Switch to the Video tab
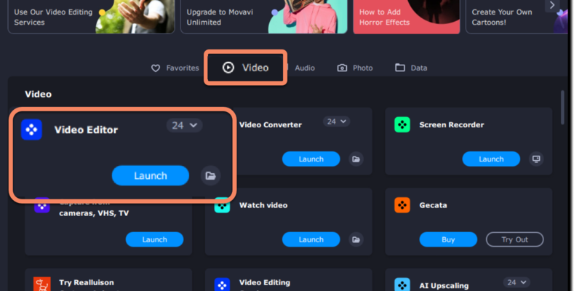 [x=245, y=68]
